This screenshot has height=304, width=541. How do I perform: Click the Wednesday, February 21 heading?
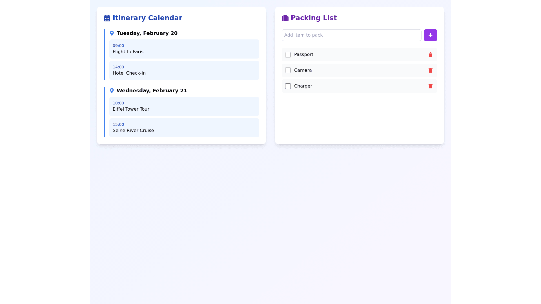pos(152,91)
